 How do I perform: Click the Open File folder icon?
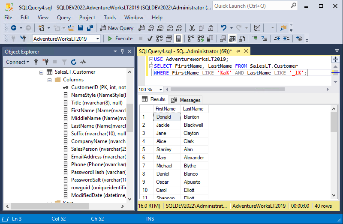71,28
